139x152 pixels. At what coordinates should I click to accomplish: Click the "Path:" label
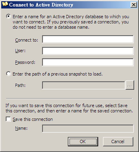[x=20, y=85]
